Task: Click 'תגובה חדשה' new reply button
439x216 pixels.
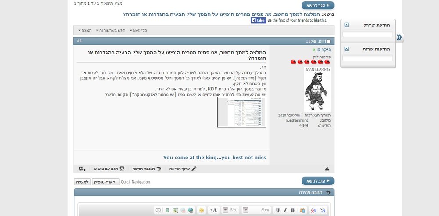Action: pos(147,169)
